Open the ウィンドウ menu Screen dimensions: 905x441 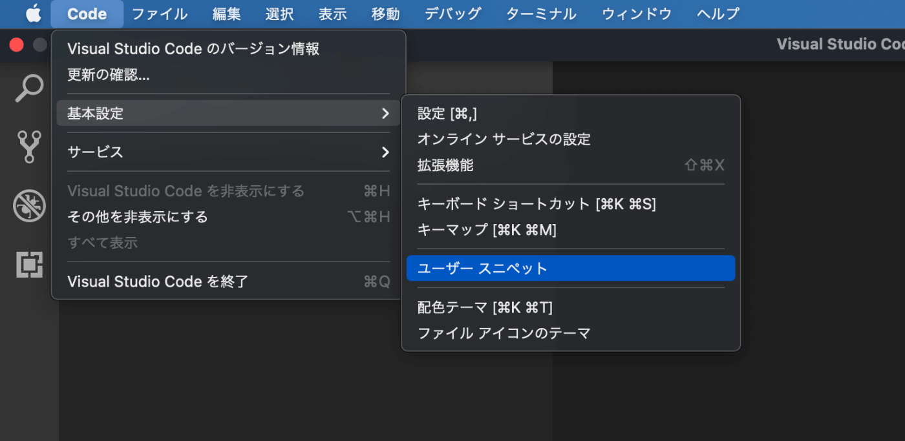637,14
